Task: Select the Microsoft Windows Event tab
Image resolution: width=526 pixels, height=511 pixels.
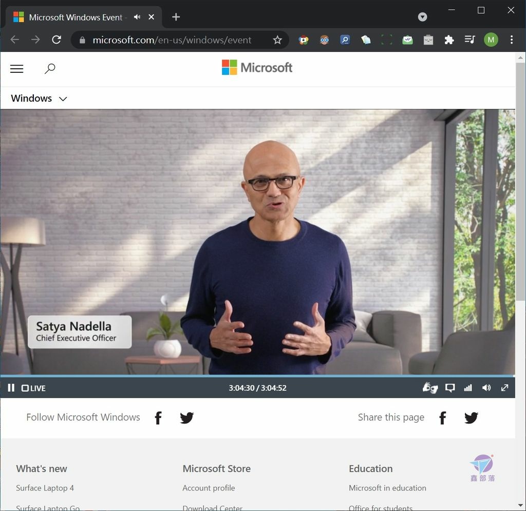Action: (x=75, y=17)
